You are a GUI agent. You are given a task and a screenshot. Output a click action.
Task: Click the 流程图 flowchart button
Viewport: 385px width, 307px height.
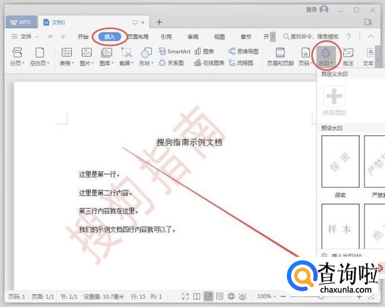pos(241,63)
